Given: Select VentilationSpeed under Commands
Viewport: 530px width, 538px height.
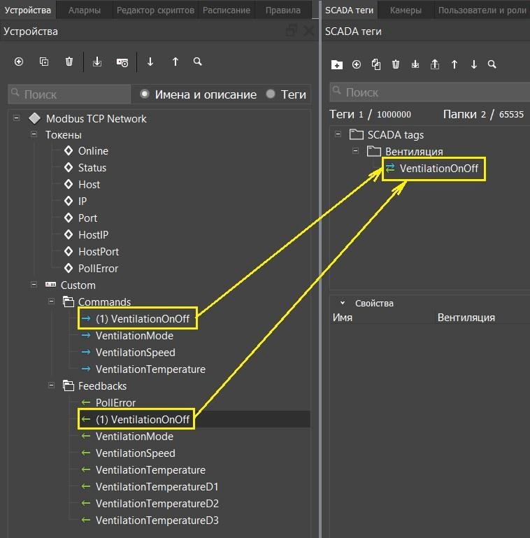Looking at the screenshot, I should click(135, 352).
